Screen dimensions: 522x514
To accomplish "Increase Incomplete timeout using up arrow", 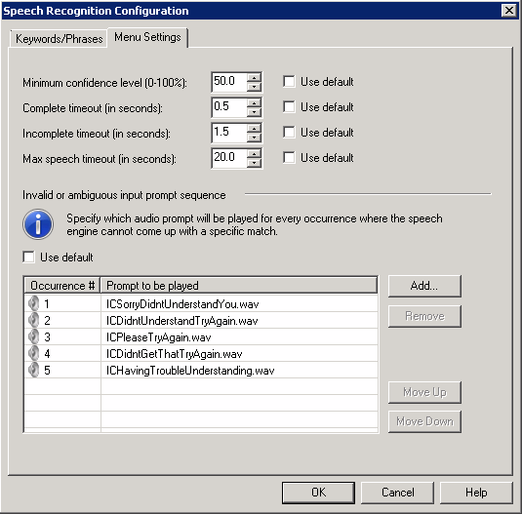I will point(255,129).
